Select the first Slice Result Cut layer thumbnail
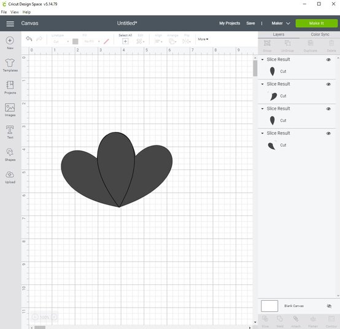This screenshot has width=340, height=329. pyautogui.click(x=272, y=71)
